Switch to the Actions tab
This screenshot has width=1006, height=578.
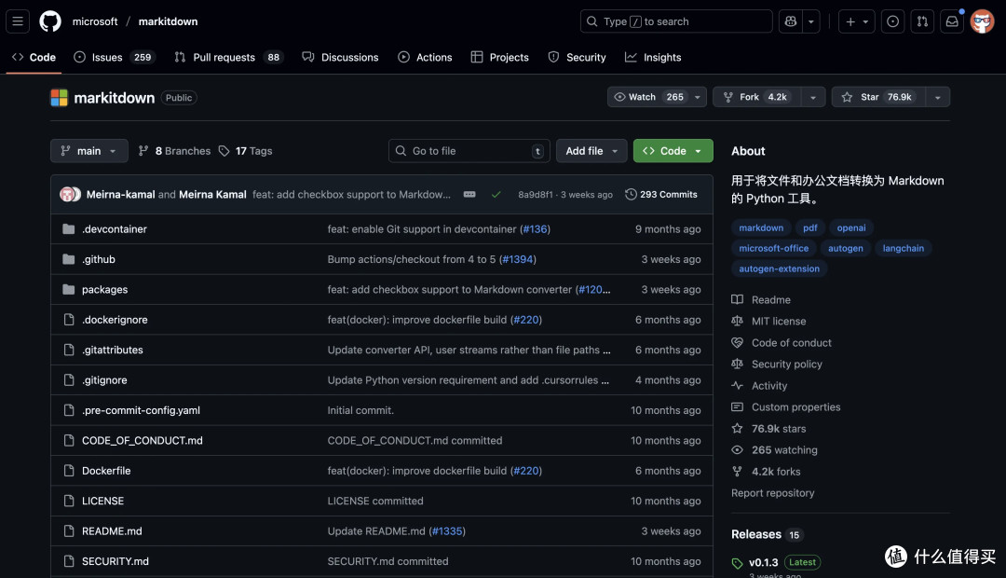coord(426,57)
